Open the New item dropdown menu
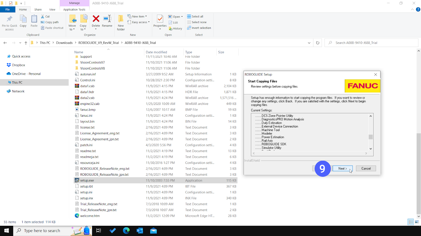Image resolution: width=421 pixels, height=236 pixels. pos(137,16)
